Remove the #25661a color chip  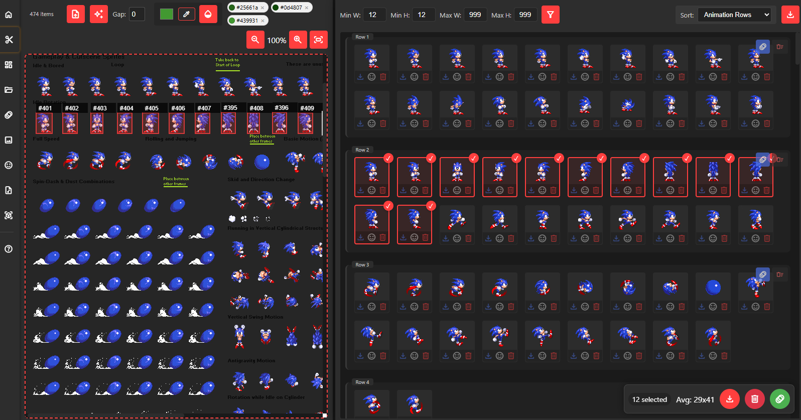(262, 8)
